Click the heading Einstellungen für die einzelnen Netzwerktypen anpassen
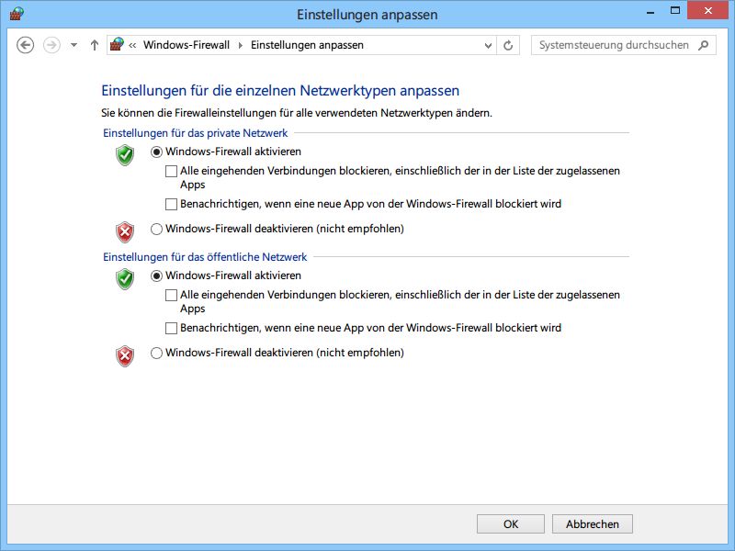This screenshot has height=551, width=735. pyautogui.click(x=280, y=90)
